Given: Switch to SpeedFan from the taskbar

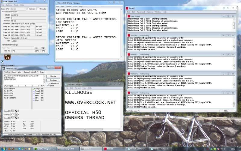Looking at the screenshot, I should point(91,149).
